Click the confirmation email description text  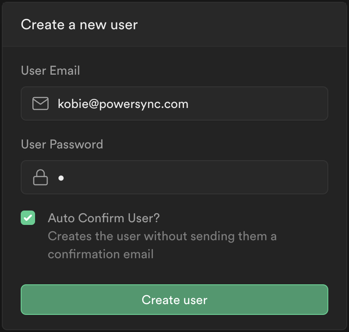pyautogui.click(x=162, y=245)
